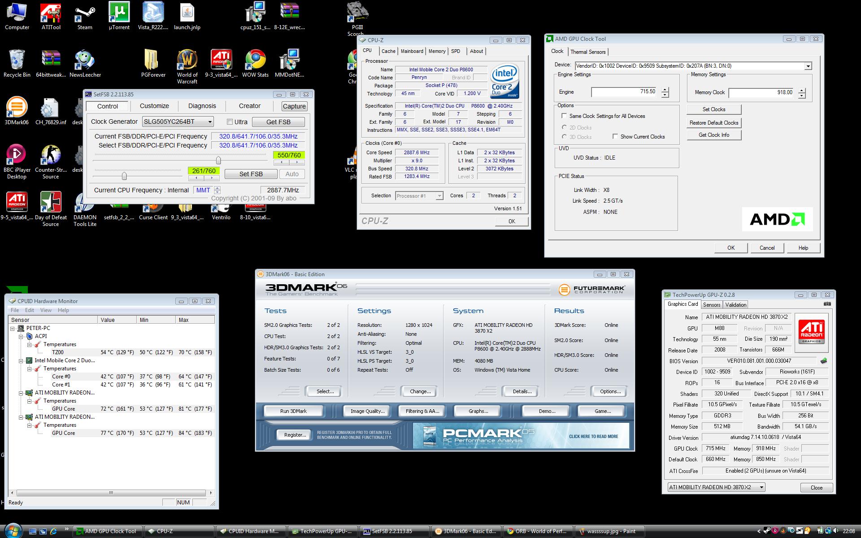Viewport: 861px width, 538px height.
Task: Open the Computer desktop icon
Action: 17,16
